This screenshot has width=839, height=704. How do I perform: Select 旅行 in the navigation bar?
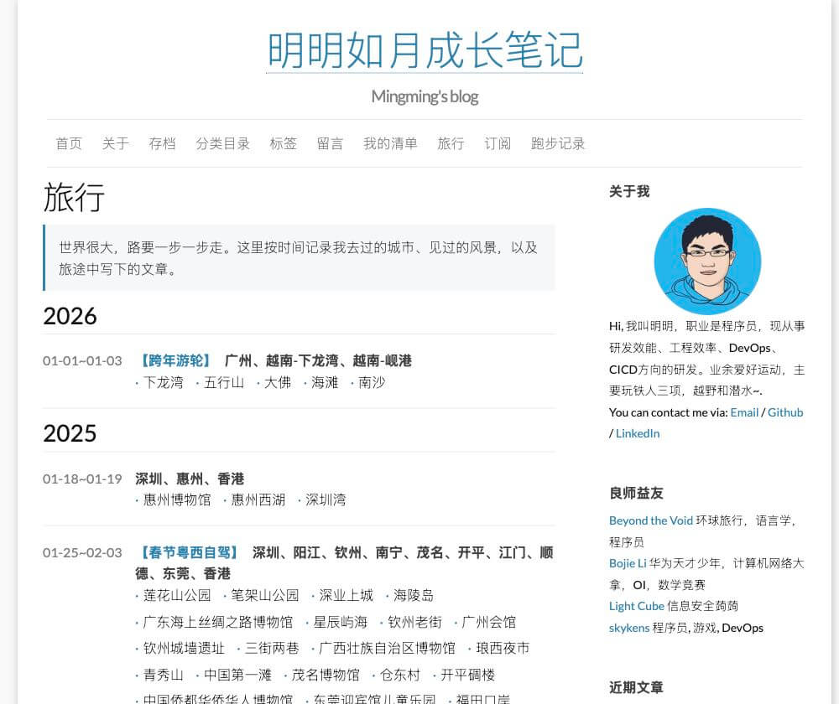point(451,143)
